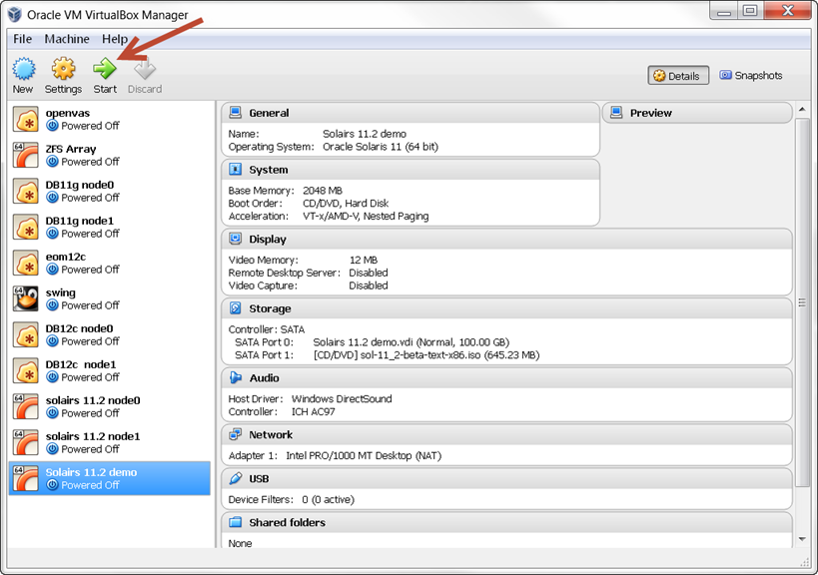Click the System section chip icon

236,170
